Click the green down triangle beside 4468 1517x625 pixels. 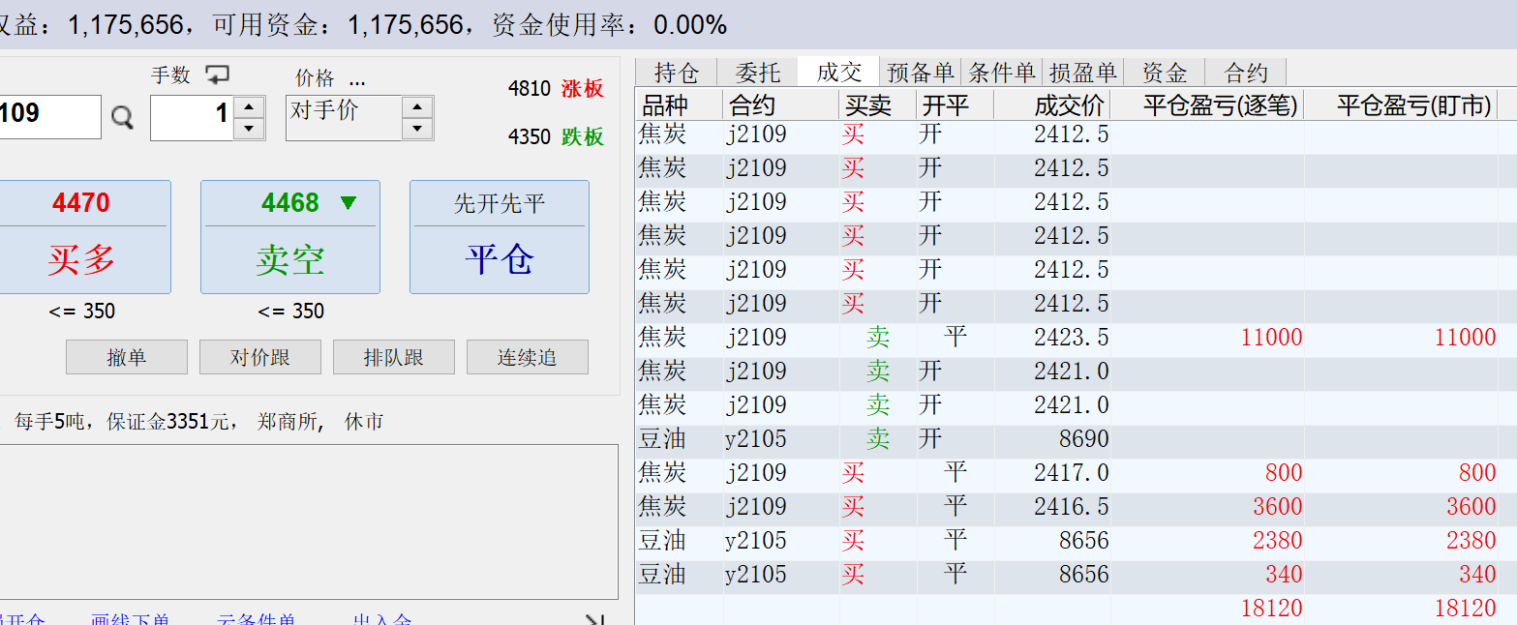click(x=349, y=203)
